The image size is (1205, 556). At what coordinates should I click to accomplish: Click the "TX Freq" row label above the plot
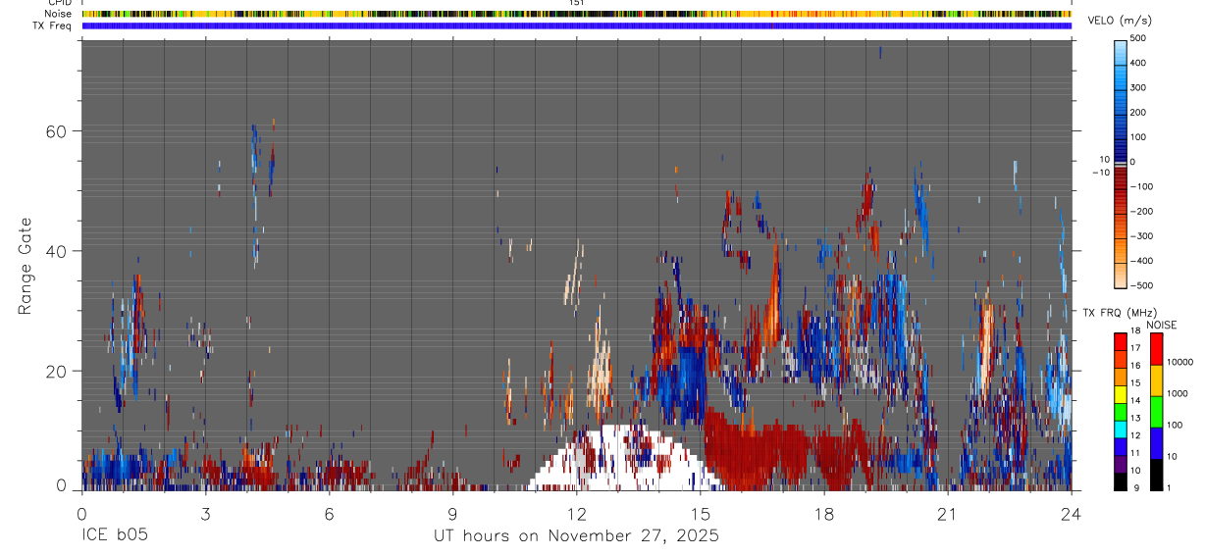[x=52, y=25]
